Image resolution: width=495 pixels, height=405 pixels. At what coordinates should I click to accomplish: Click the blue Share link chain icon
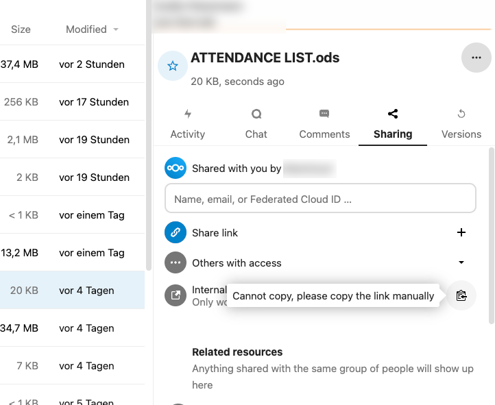coord(176,233)
